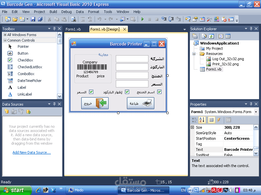This screenshot has width=261, height=195.
Task: Toggle auto-hide pin on Solution Explorer
Action: [x=251, y=29]
